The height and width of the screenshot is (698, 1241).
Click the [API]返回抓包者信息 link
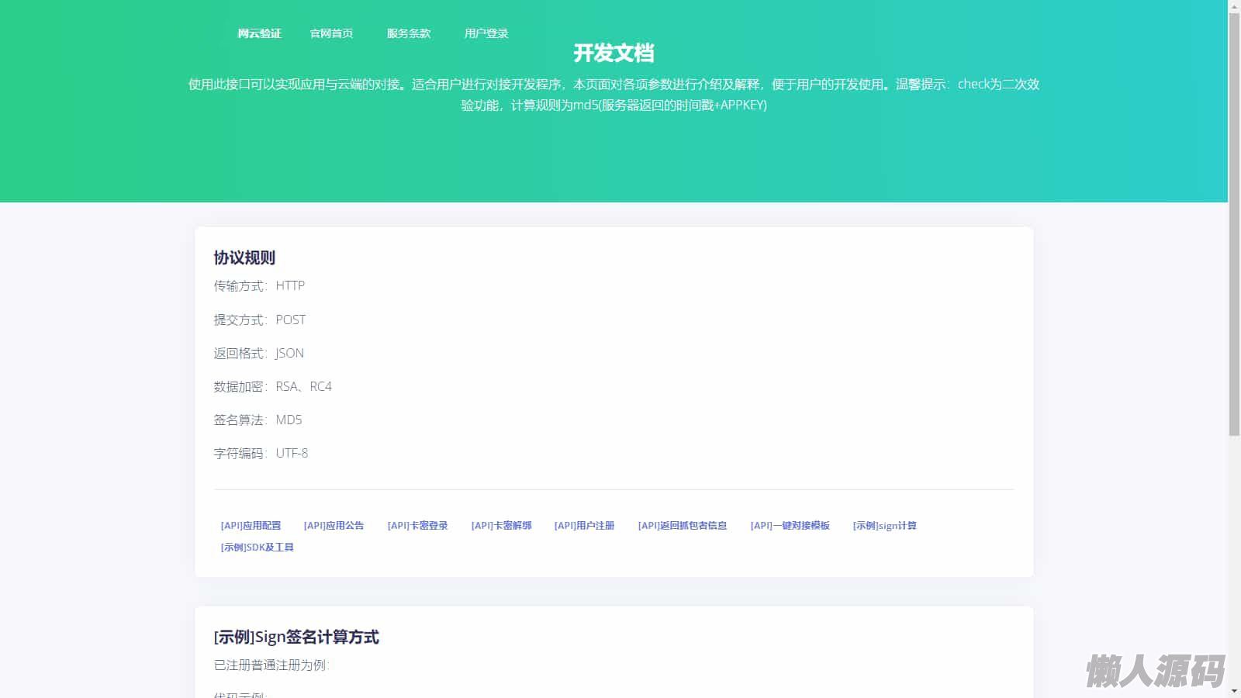[682, 526]
